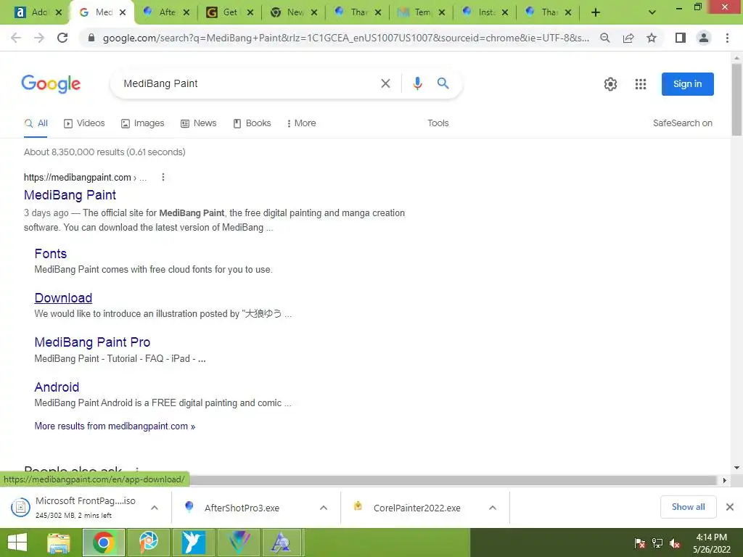Select the All results tab

coord(36,123)
